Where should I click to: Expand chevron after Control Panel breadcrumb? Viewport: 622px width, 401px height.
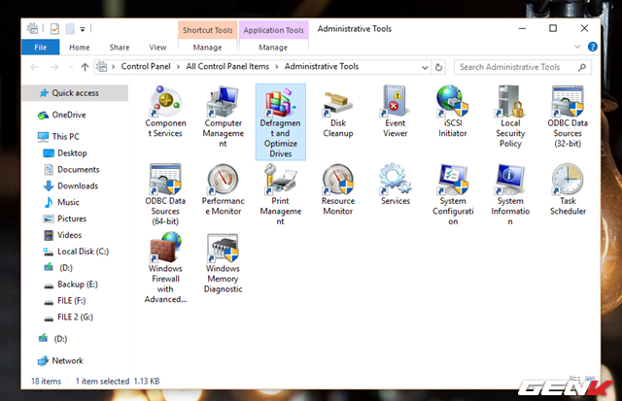coord(179,67)
